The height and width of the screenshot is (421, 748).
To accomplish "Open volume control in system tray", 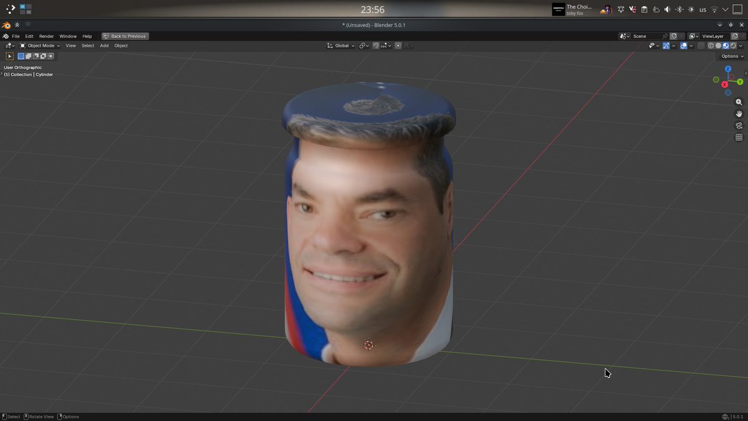I will click(x=668, y=9).
